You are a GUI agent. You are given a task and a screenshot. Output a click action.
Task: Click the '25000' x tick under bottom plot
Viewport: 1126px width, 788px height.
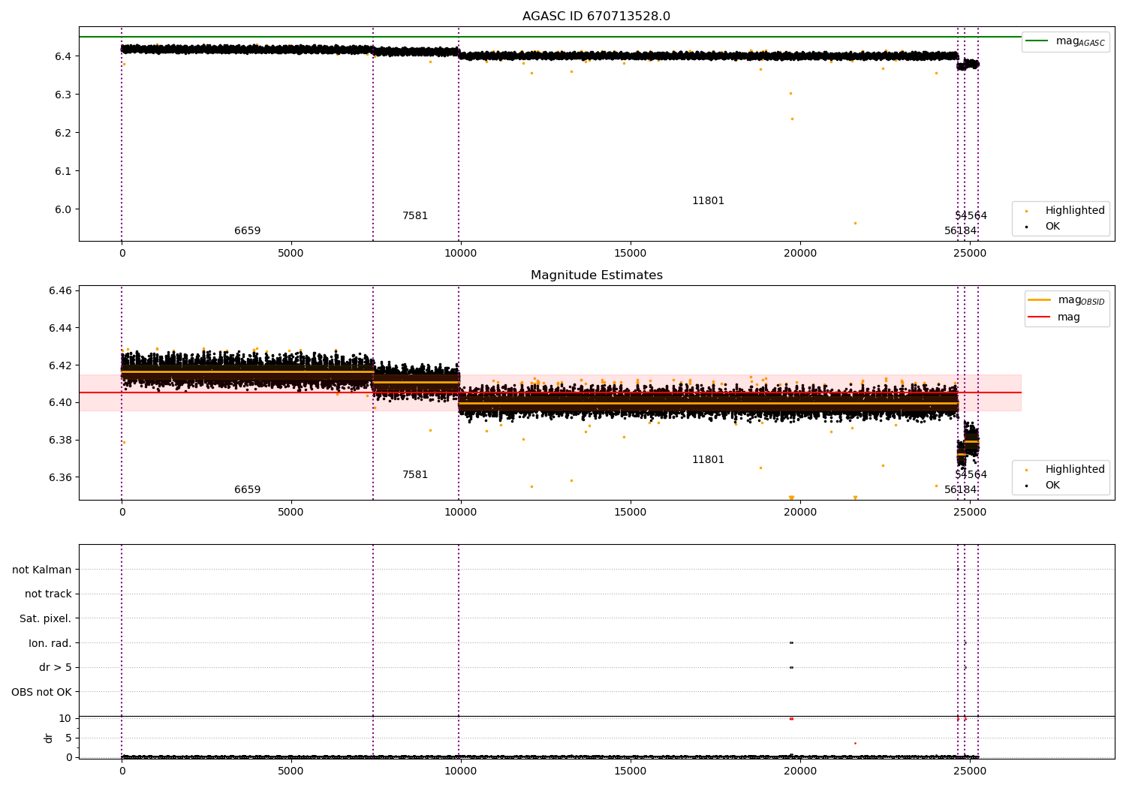970,771
